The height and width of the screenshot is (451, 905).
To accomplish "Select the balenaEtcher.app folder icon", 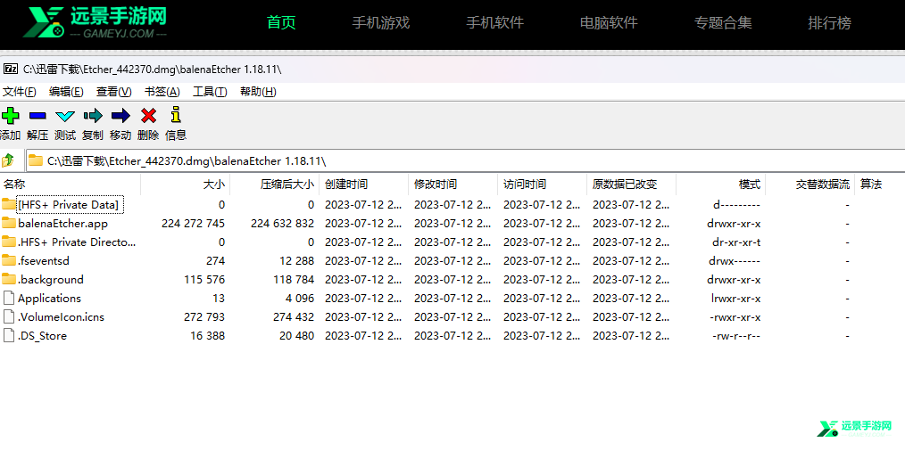I will (9, 223).
